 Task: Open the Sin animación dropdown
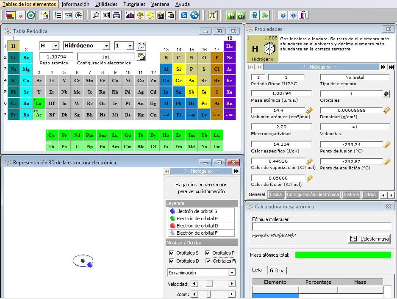231,273
